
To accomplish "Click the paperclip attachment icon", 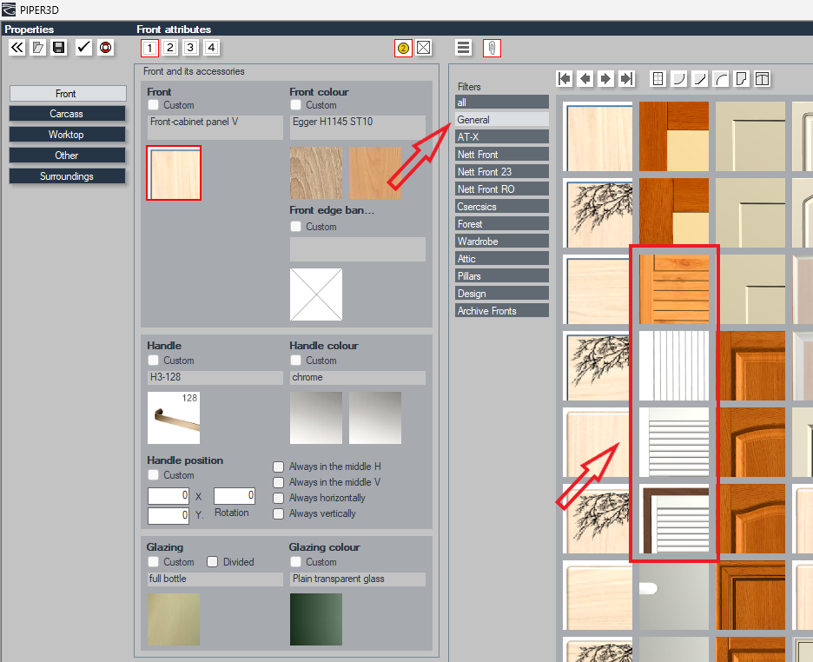I will [x=492, y=48].
